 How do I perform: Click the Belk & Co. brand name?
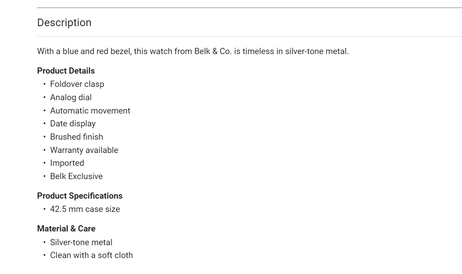coord(213,51)
